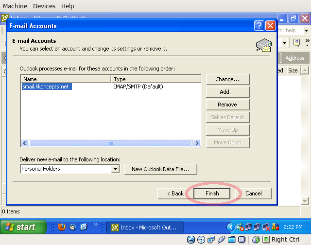Open the Windows start menu
The width and height of the screenshot is (311, 245).
pyautogui.click(x=23, y=227)
